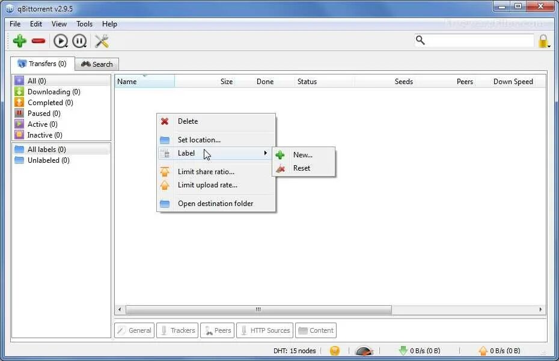Click the red X Delete icon in the context menu
Viewport: 559px width, 361px height.
164,121
